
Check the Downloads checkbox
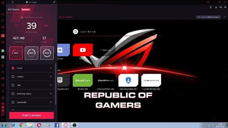coord(13,102)
